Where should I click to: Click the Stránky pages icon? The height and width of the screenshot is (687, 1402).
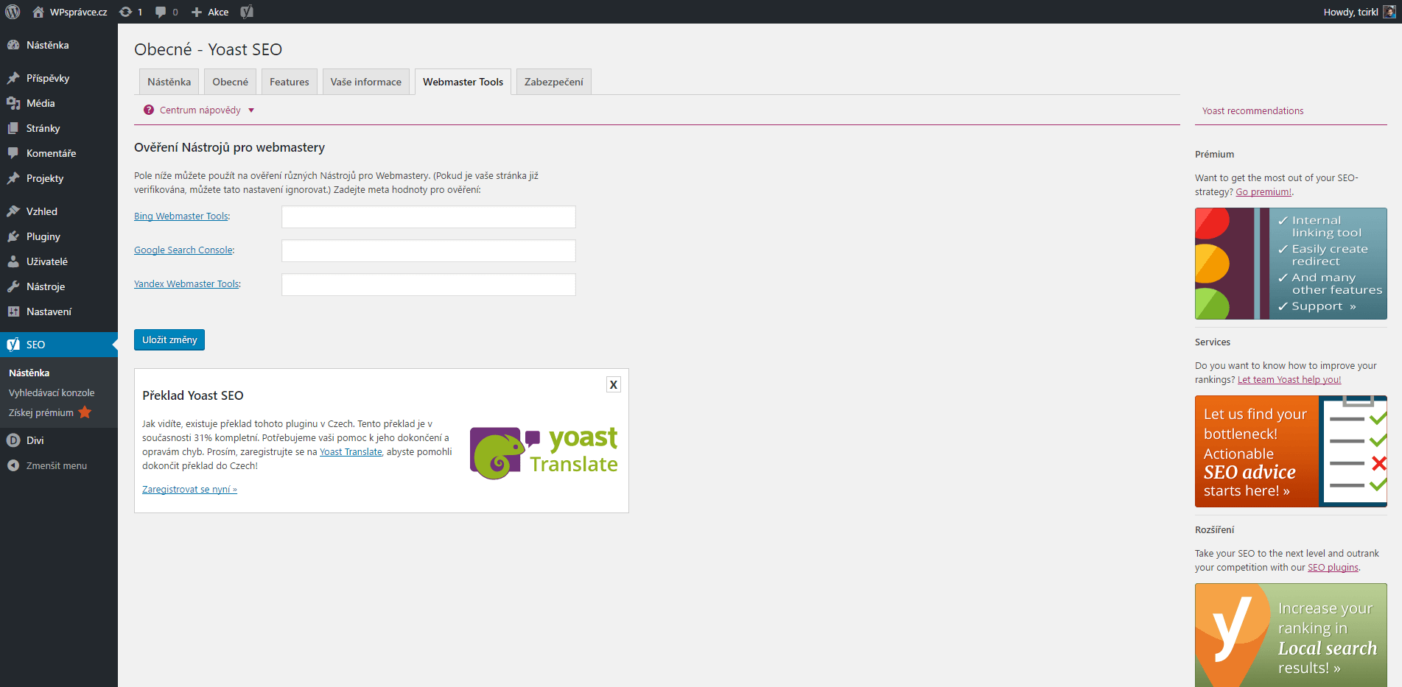click(x=13, y=128)
